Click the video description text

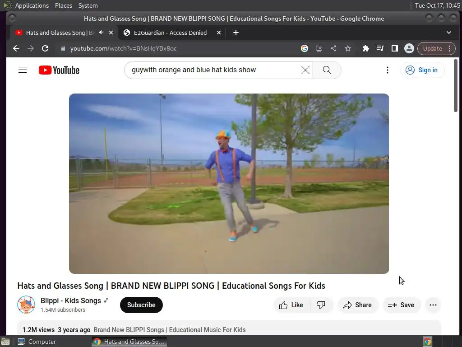coord(170,330)
